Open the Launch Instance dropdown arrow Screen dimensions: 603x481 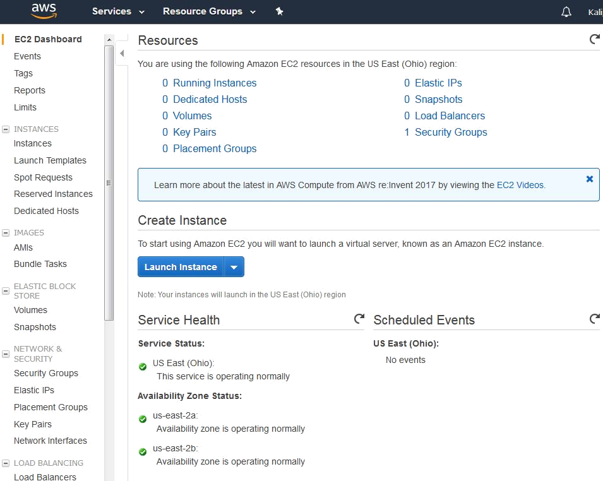coord(234,267)
